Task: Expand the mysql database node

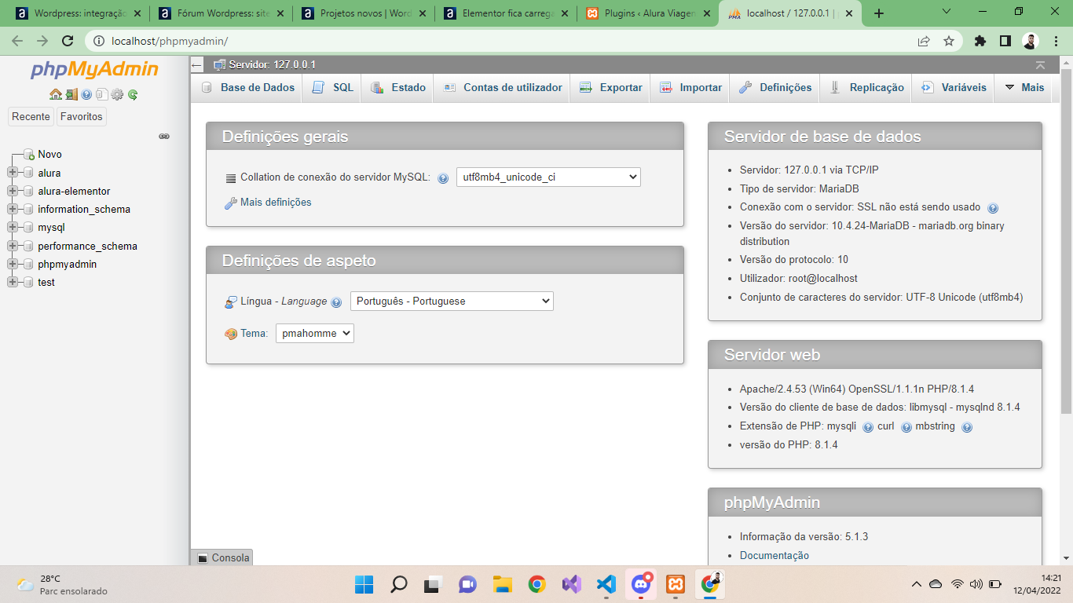Action: (x=13, y=228)
